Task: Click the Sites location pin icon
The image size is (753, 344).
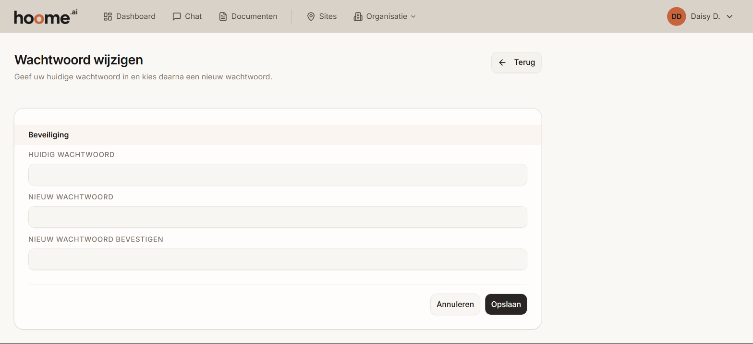Action: [311, 16]
